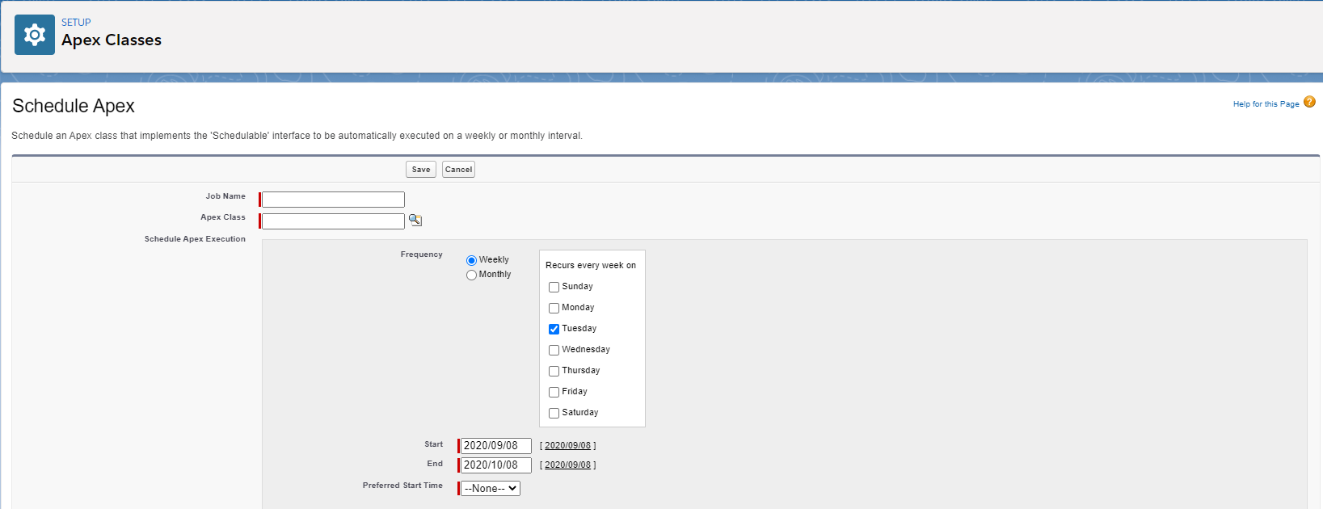Image resolution: width=1323 pixels, height=509 pixels.
Task: Select the Weekly frequency radio button
Action: (471, 260)
